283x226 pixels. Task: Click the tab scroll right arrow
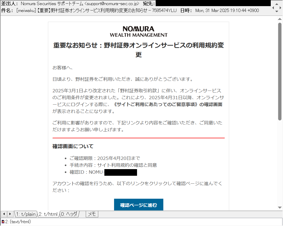[x=10, y=214]
